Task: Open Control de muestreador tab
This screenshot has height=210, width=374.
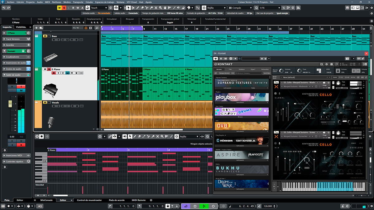Action: coord(89,200)
